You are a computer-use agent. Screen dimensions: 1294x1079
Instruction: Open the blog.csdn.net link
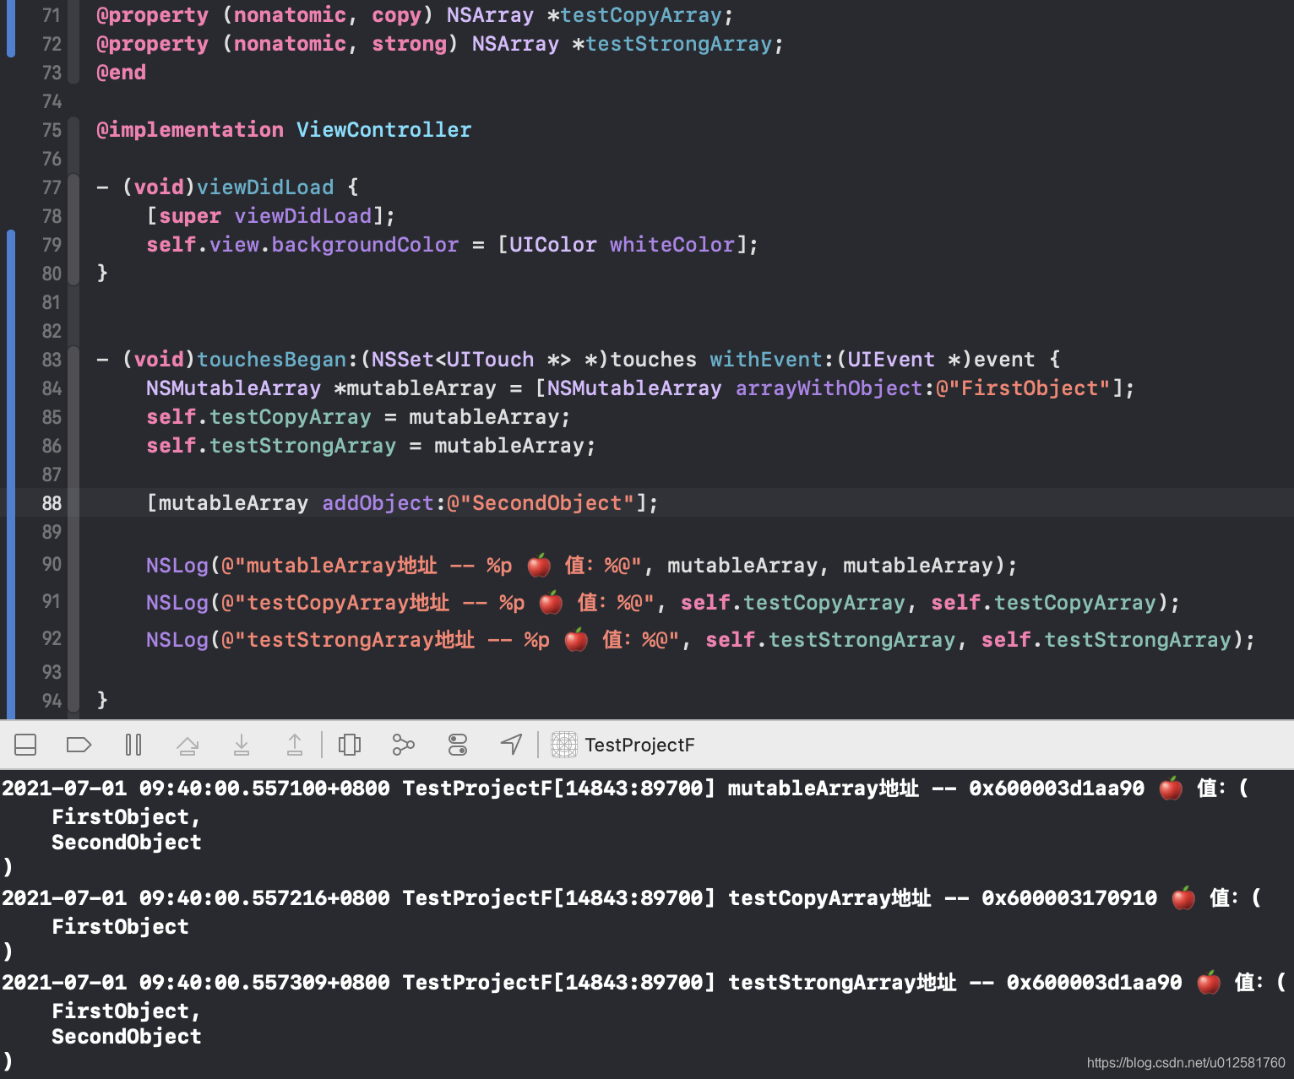pyautogui.click(x=1186, y=1063)
